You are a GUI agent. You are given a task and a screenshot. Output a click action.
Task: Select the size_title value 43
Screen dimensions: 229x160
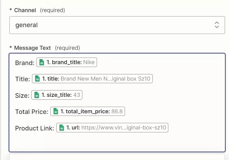pyautogui.click(x=77, y=95)
